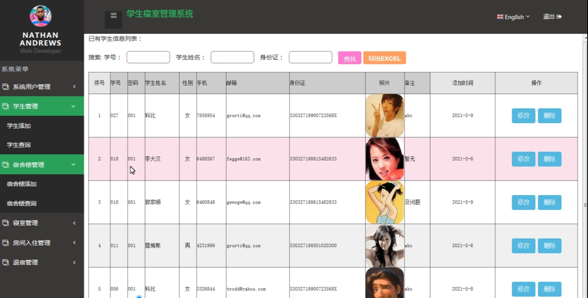The width and height of the screenshot is (588, 298).
Task: Click the icon beside 学生管理
Action: pos(5,106)
